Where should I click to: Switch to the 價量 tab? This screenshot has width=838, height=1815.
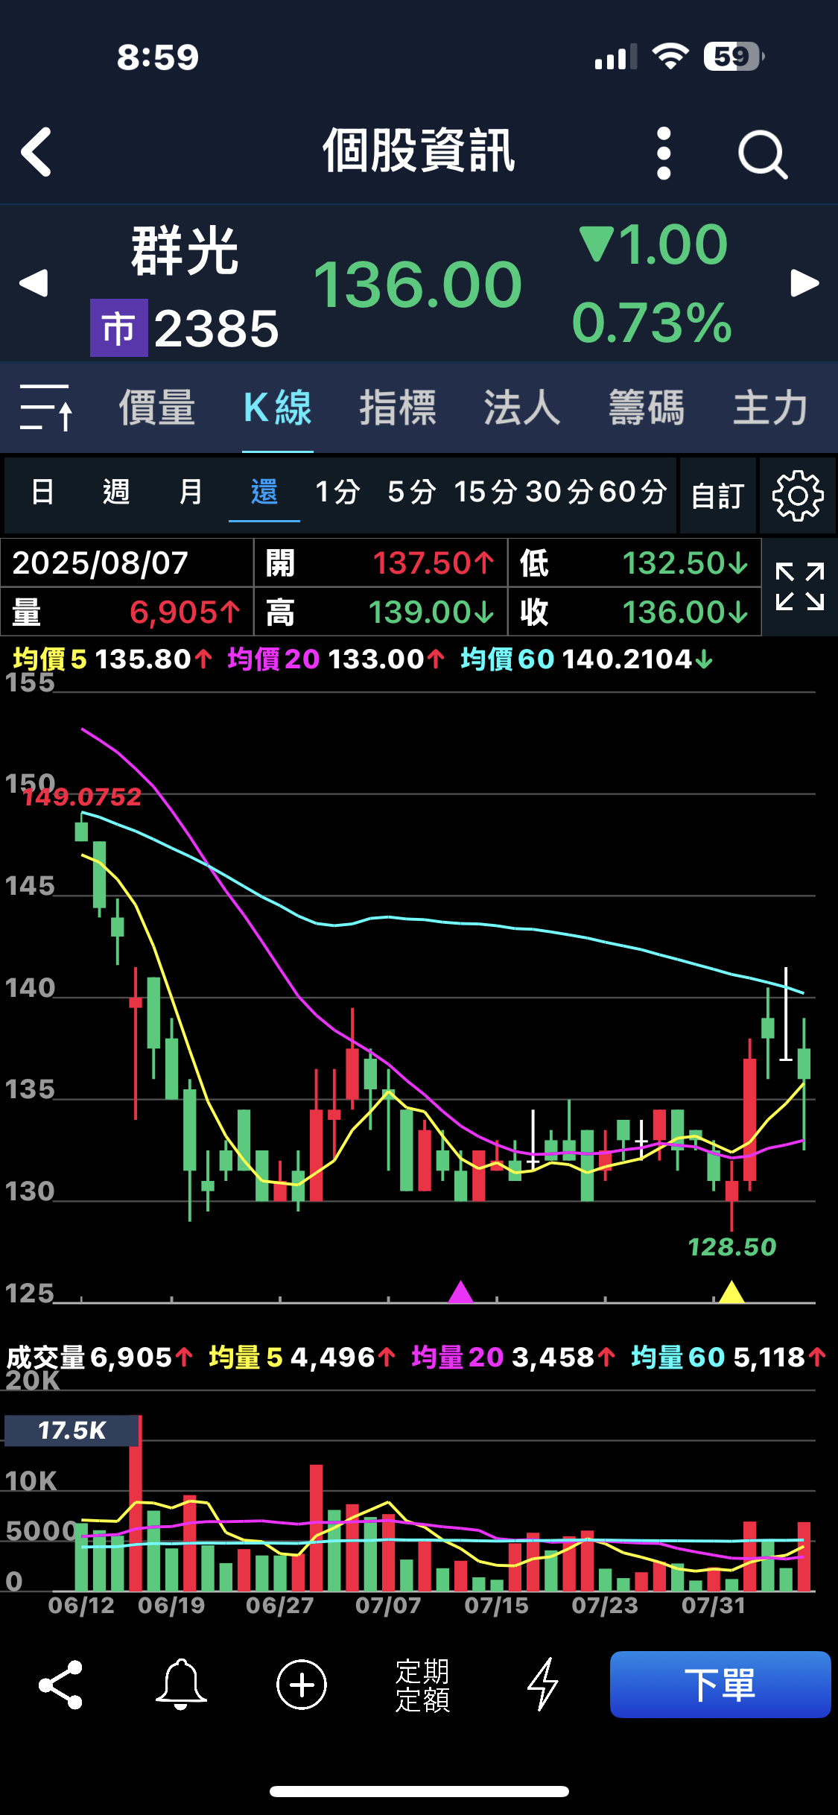click(x=157, y=408)
